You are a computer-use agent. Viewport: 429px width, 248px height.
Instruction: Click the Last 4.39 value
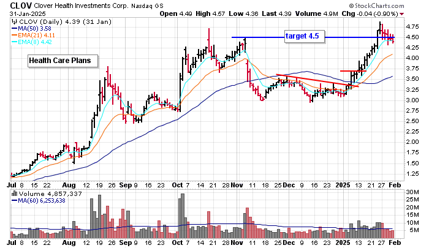pyautogui.click(x=276, y=13)
